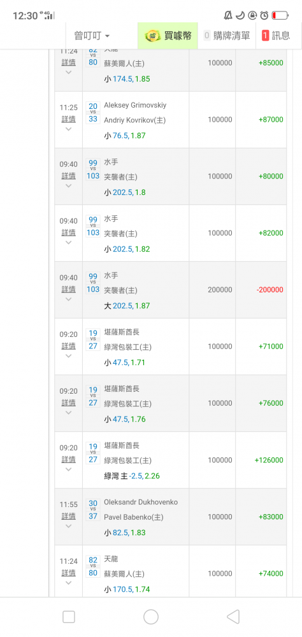Tap the alarm clock status icon
Viewport: 302px width, 637px height.
pyautogui.click(x=264, y=15)
